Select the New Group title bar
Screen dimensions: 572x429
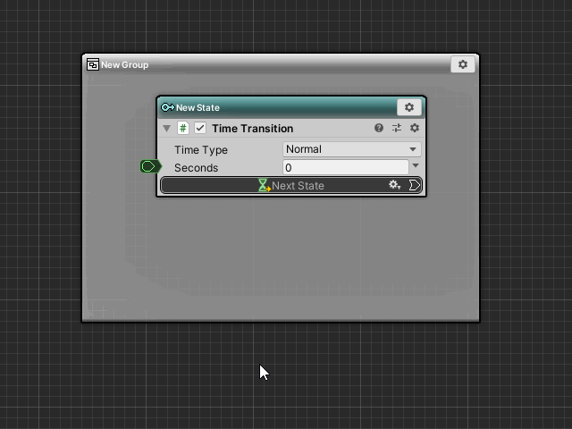click(x=268, y=64)
